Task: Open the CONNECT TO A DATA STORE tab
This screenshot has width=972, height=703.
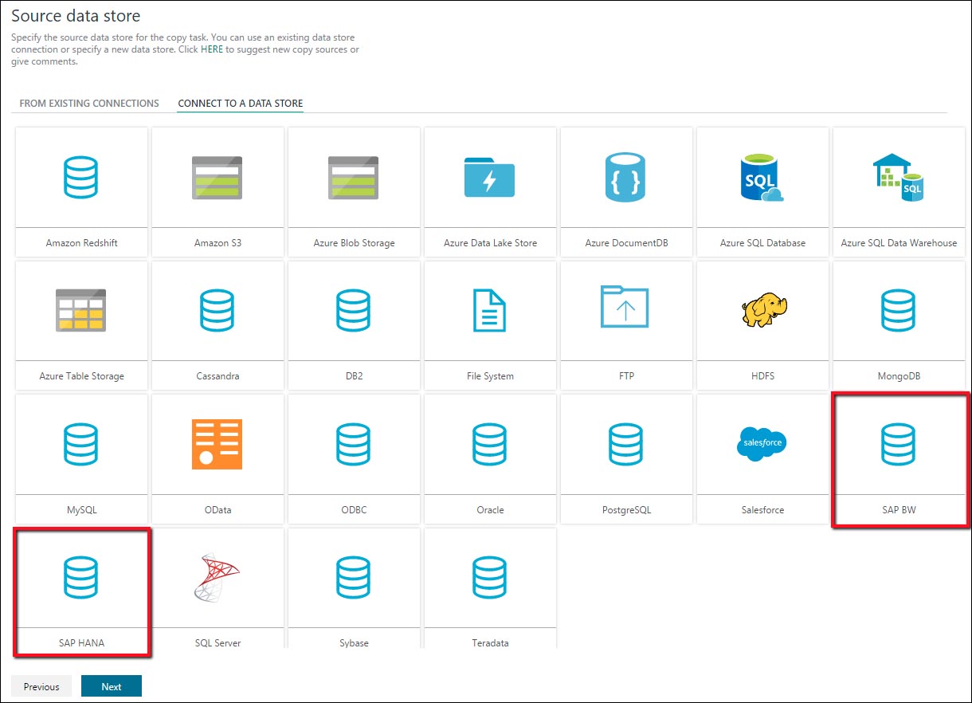Action: click(x=240, y=103)
